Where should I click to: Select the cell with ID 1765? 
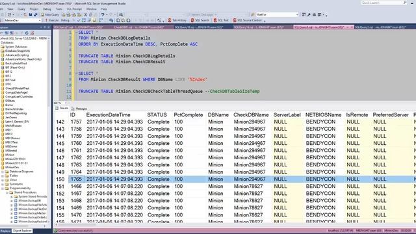pyautogui.click(x=77, y=179)
